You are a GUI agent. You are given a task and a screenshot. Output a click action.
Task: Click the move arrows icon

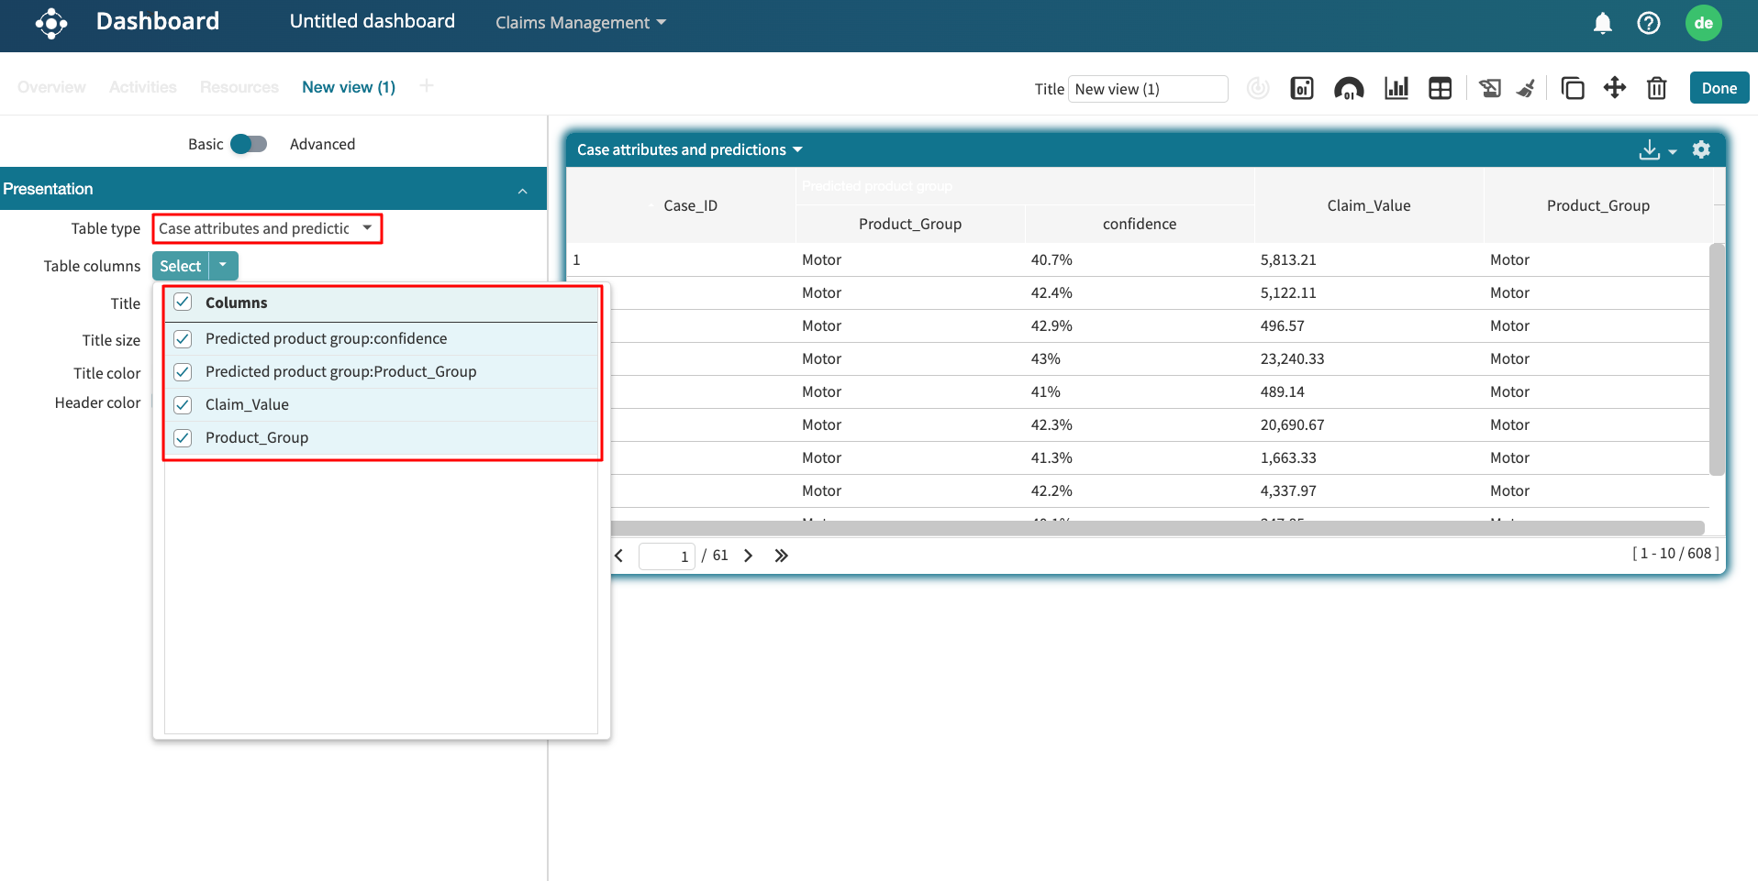pos(1614,88)
